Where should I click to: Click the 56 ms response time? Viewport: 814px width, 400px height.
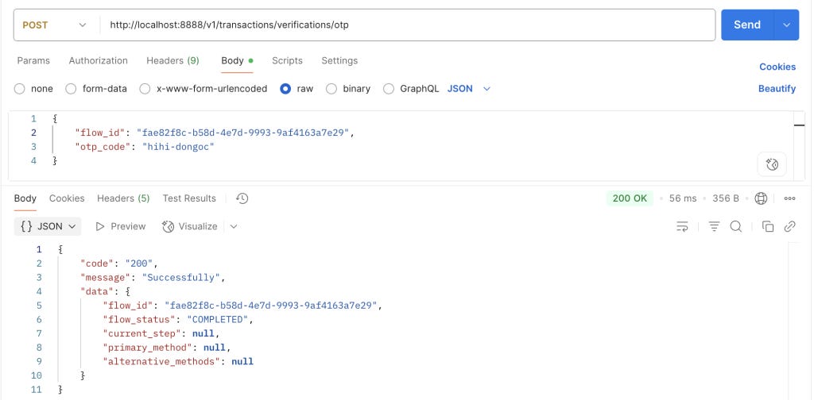click(683, 198)
